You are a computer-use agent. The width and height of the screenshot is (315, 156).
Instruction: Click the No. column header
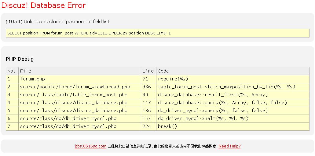pos(11,71)
